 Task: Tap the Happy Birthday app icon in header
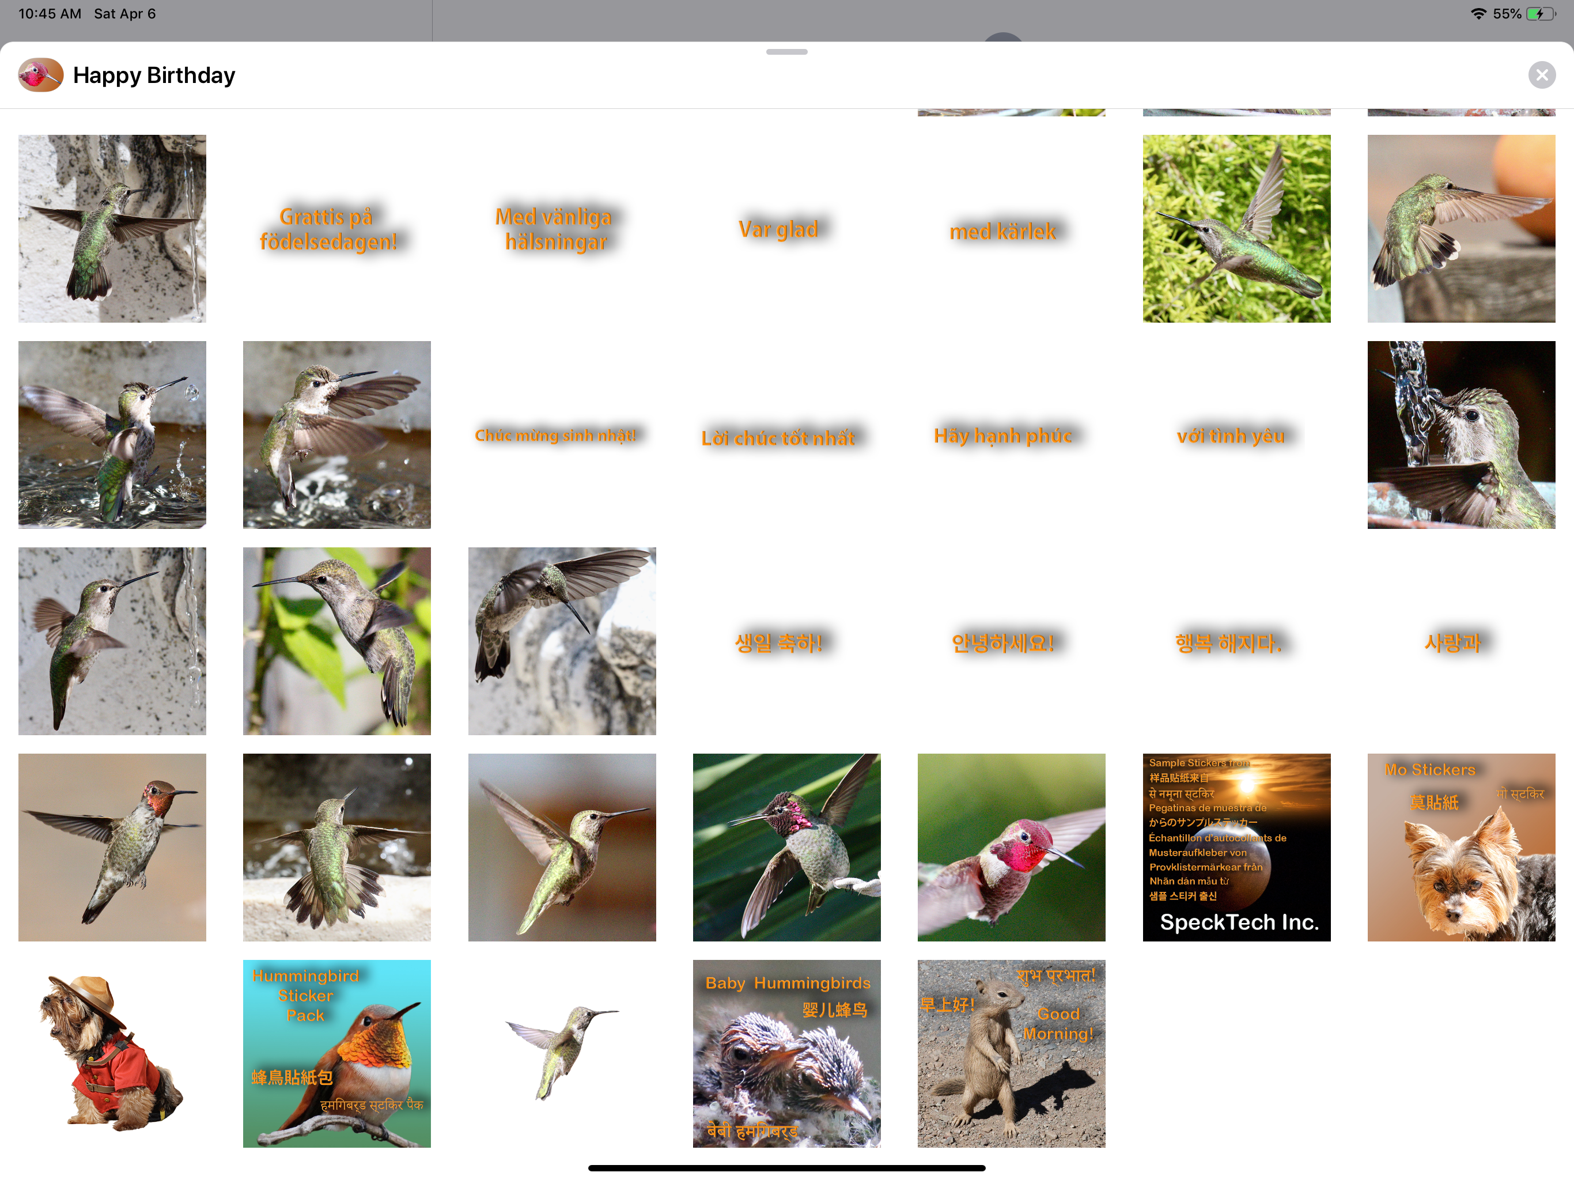pyautogui.click(x=40, y=75)
